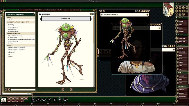189x106 pixels.
Task: Click the options gear icon in Tool section
Action: pyautogui.click(x=187, y=11)
